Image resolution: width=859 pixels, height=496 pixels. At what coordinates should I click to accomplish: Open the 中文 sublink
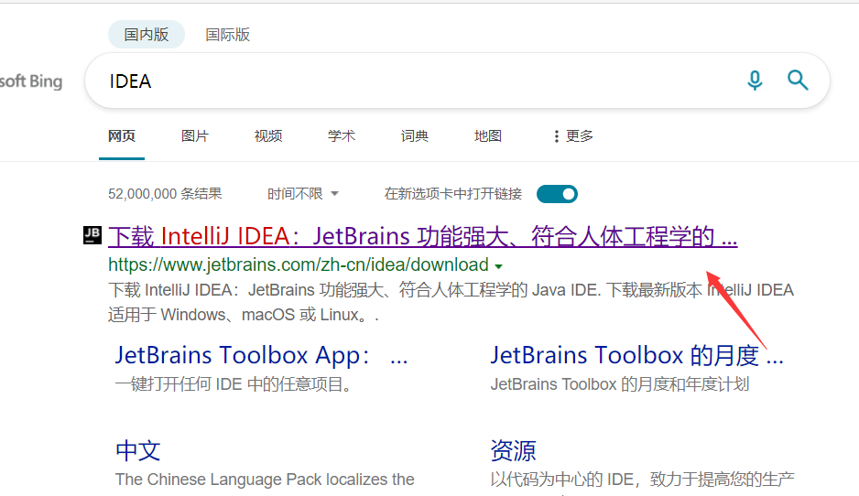(138, 451)
